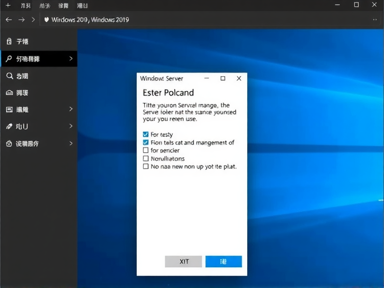Image resolution: width=384 pixels, height=288 pixels.
Task: Open the settings icon at sidebar bottom
Action: (10, 143)
